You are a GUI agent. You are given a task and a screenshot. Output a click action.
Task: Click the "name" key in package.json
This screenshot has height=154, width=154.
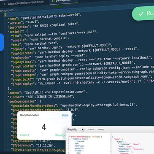(14, 19)
